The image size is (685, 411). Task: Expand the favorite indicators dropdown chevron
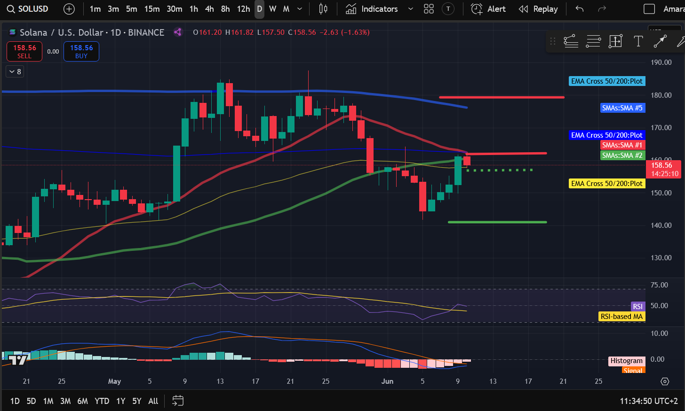[x=411, y=9]
